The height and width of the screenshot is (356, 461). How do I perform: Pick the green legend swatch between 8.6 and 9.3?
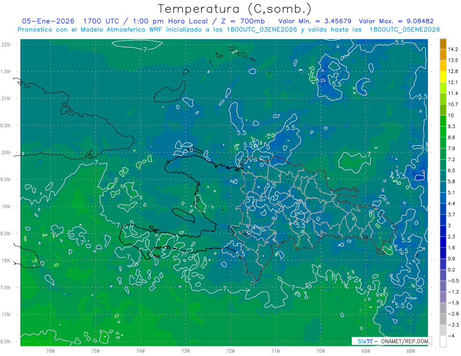point(443,132)
